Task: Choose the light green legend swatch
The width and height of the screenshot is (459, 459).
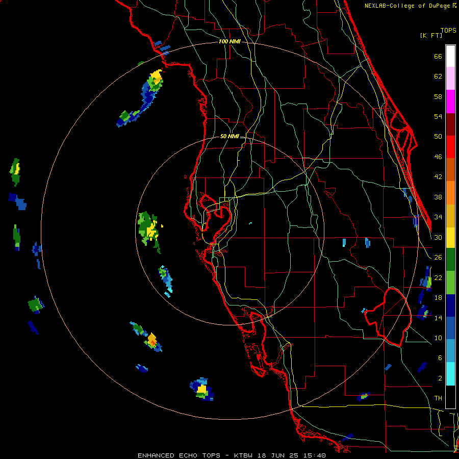Action: click(x=450, y=283)
